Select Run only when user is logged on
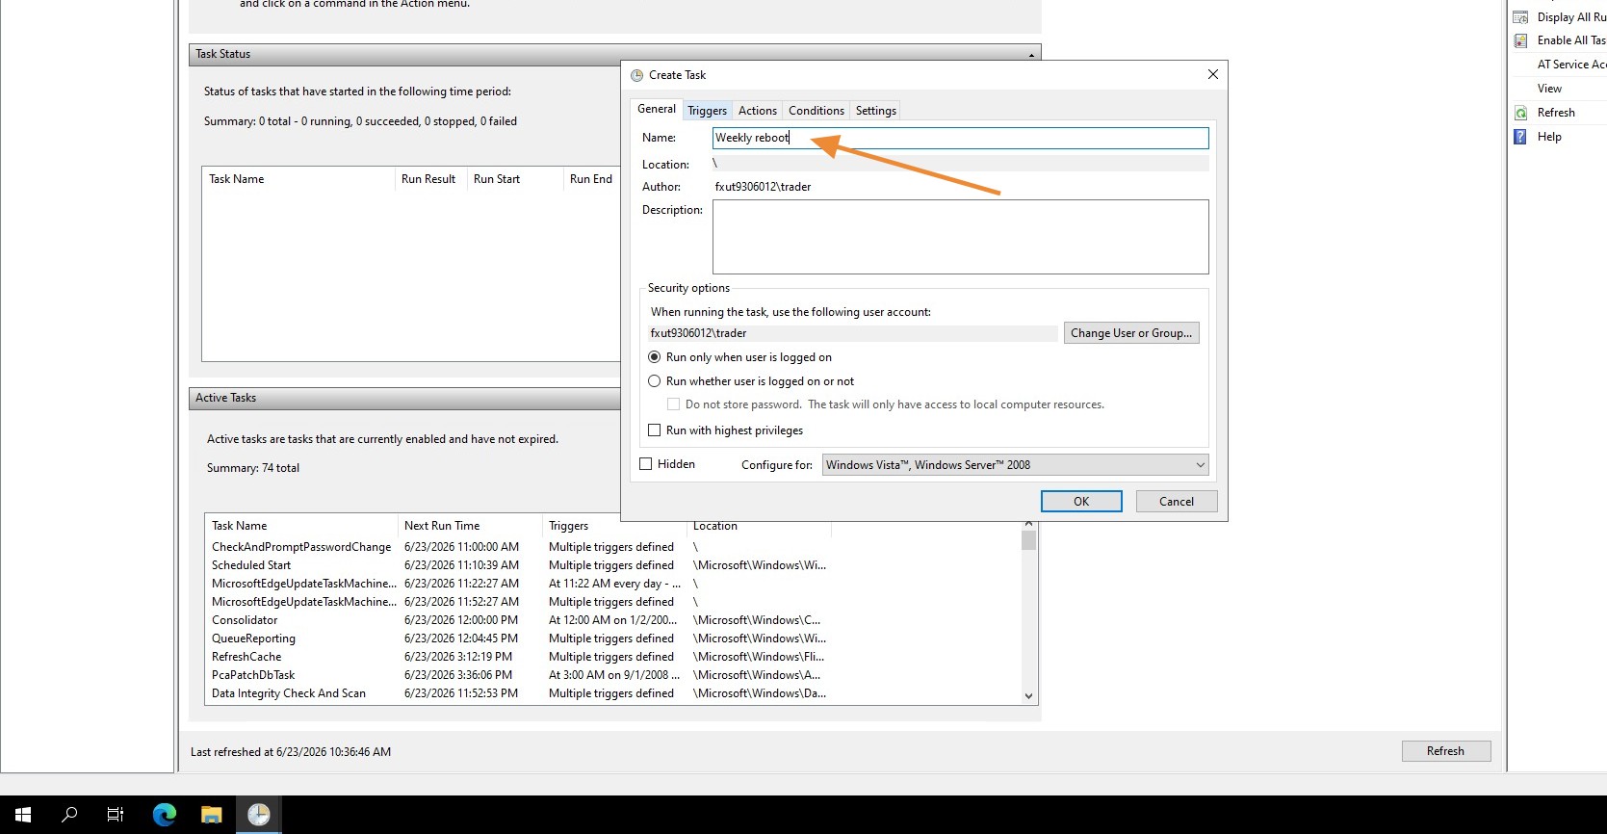This screenshot has width=1607, height=834. 655,357
